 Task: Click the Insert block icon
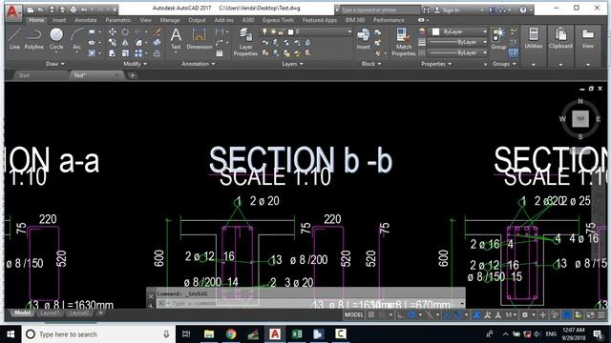coord(363,38)
